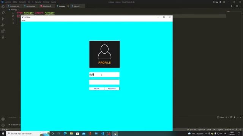Open Problemas tab in bottom panel
The height and width of the screenshot is (136, 243).
point(13,117)
